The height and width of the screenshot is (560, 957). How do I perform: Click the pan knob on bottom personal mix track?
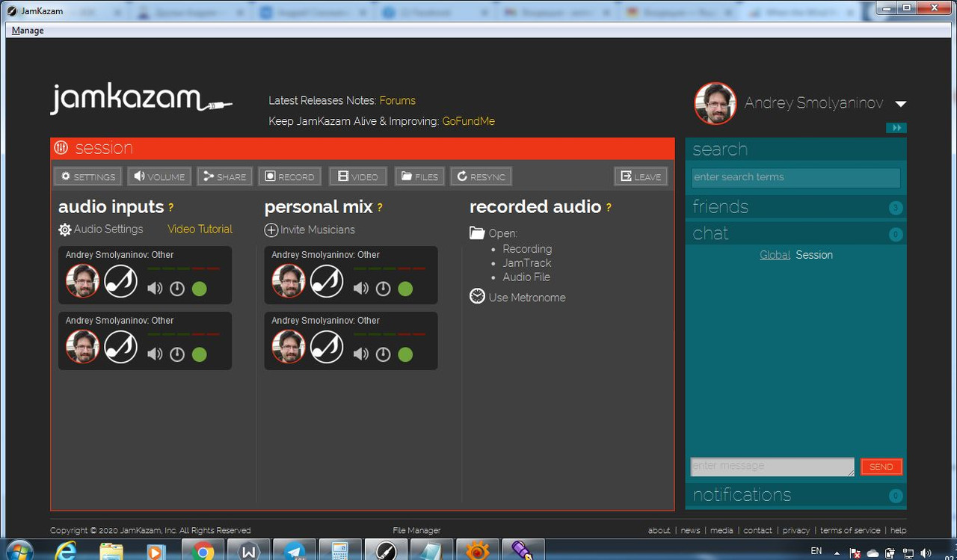(383, 354)
